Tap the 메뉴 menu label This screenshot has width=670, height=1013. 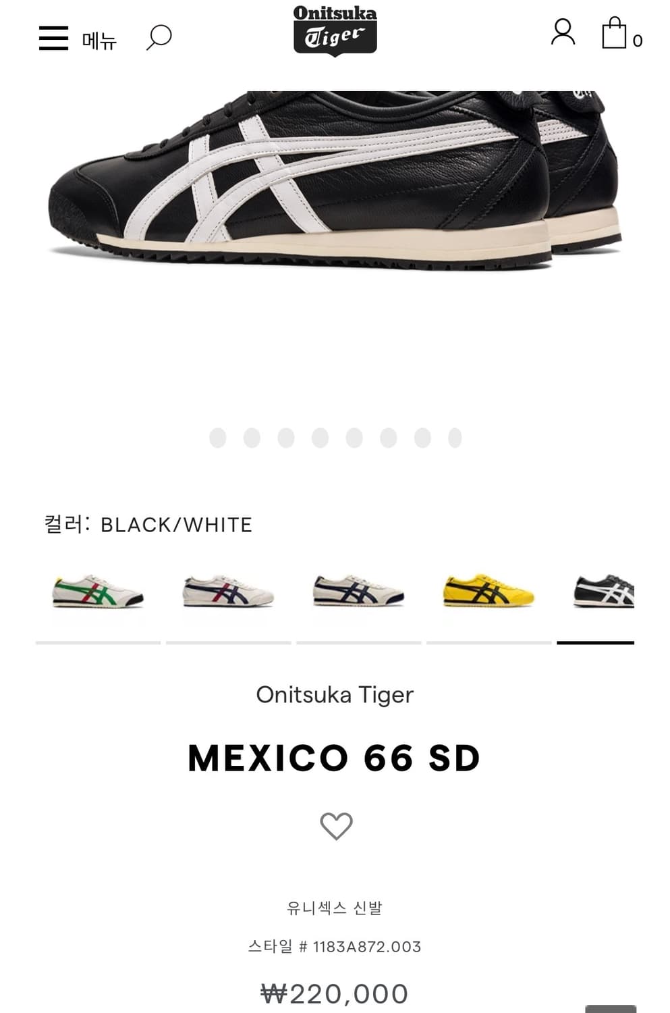[99, 41]
